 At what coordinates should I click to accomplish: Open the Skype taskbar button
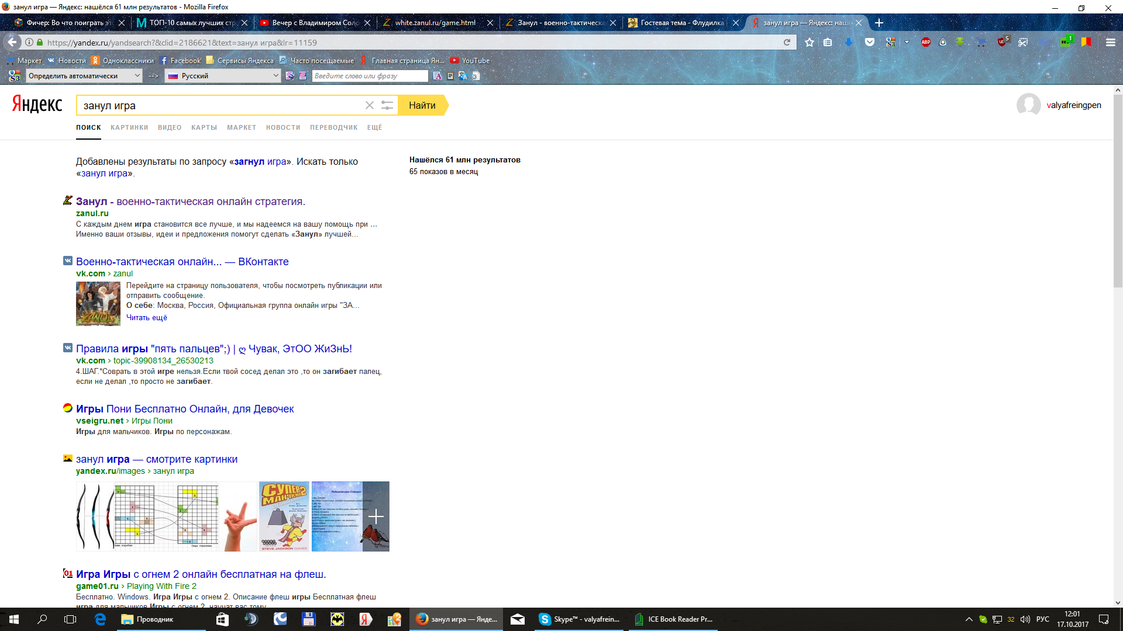580,619
